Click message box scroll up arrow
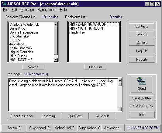Image resolution: width=162 pixels, height=133 pixels. [120, 80]
